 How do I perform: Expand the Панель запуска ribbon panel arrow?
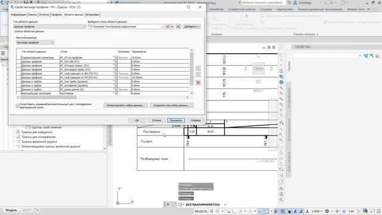tap(317, 35)
